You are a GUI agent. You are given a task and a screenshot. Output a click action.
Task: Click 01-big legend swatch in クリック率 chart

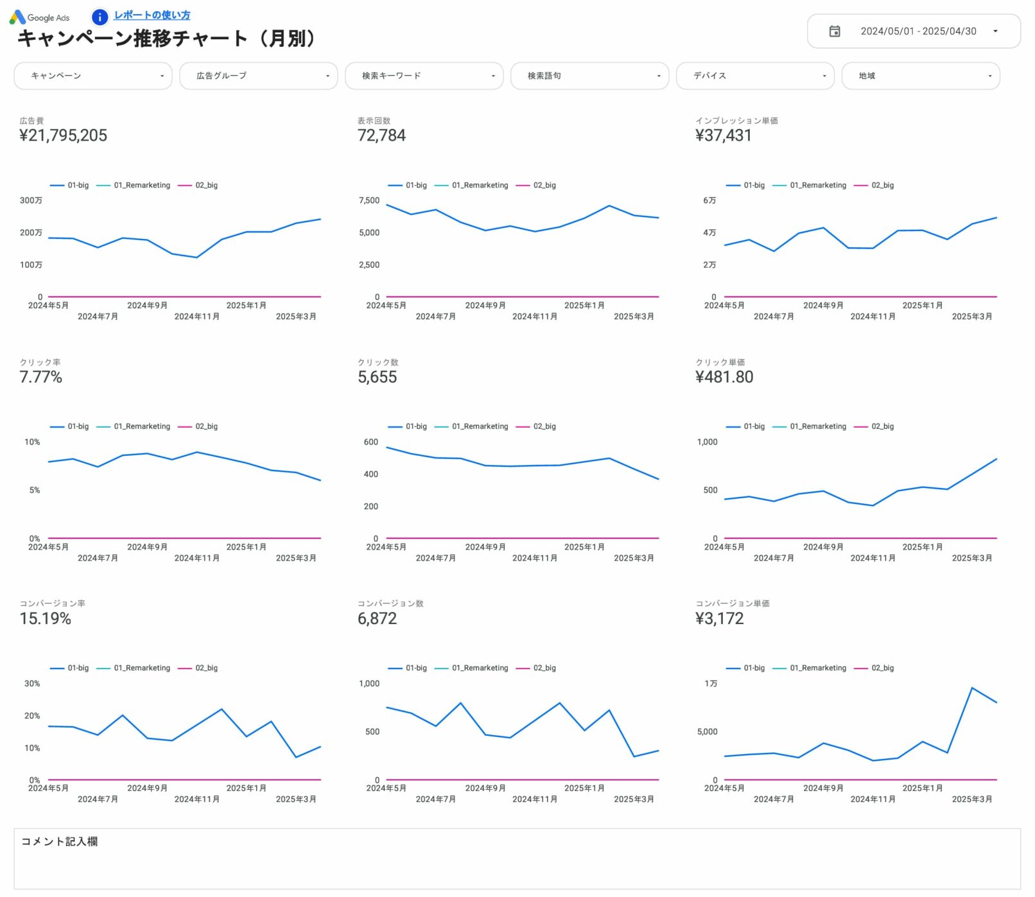(57, 427)
